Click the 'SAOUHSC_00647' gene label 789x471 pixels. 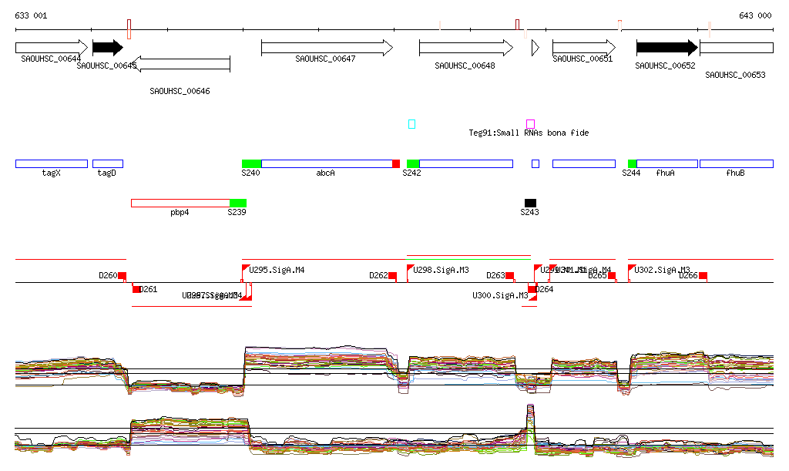click(325, 59)
